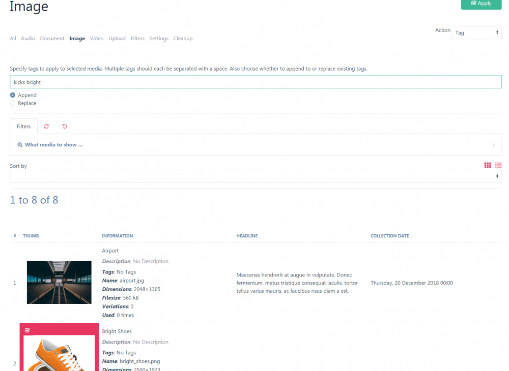Click the tags input containing 'kicks bright'
The height and width of the screenshot is (371, 509).
click(256, 81)
